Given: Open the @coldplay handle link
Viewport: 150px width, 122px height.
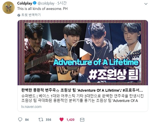Looking at the screenshot, I should (x=46, y=3).
